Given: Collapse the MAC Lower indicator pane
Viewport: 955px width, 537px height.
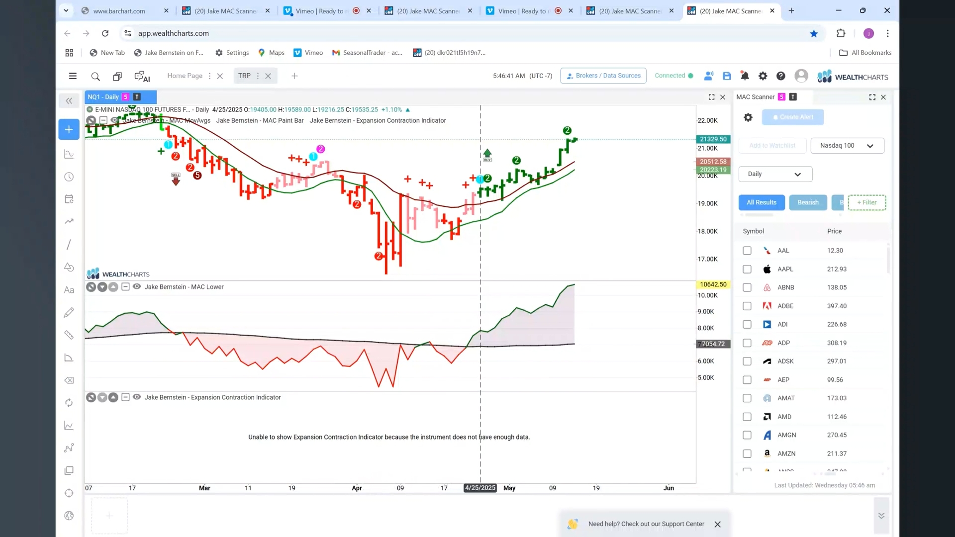Looking at the screenshot, I should coord(125,287).
